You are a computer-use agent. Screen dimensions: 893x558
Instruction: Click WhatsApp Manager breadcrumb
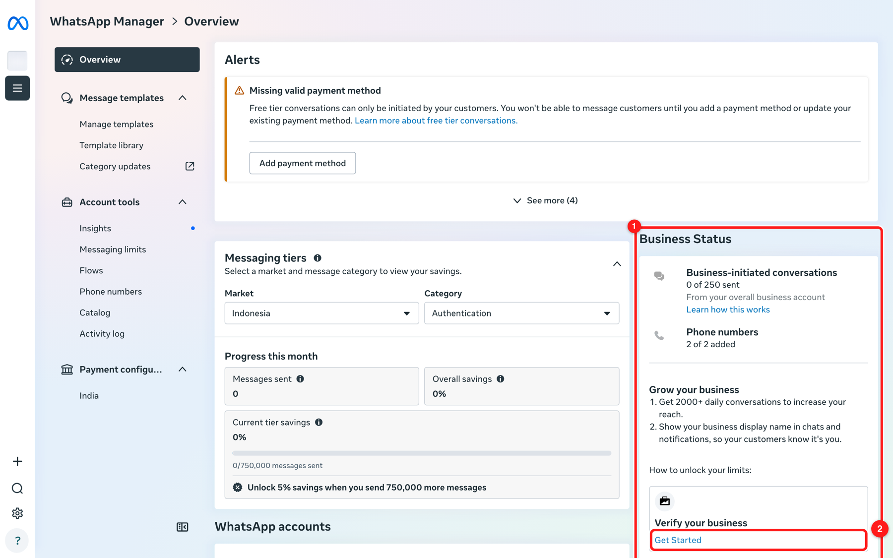tap(107, 21)
